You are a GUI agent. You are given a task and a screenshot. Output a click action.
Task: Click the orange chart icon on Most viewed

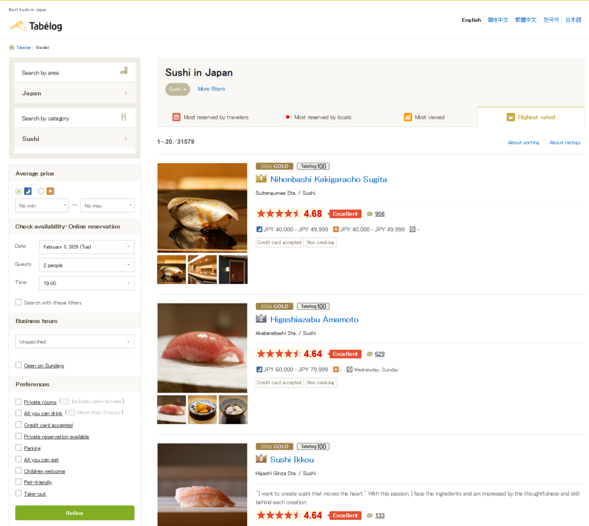[x=408, y=117]
